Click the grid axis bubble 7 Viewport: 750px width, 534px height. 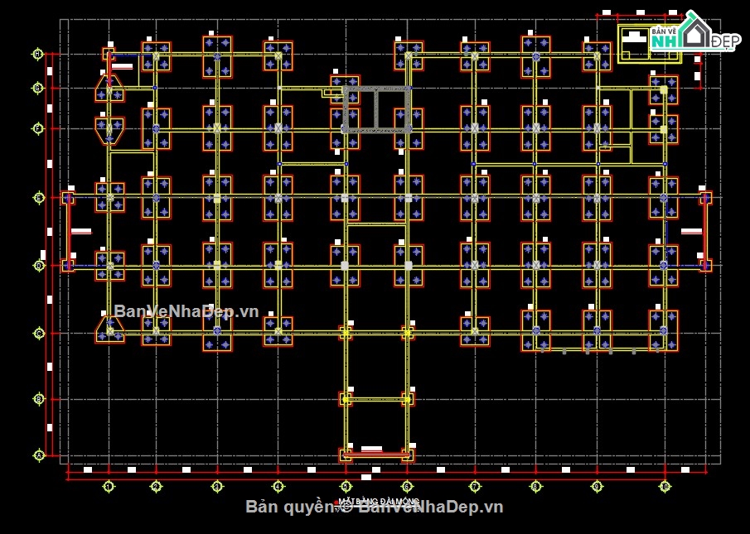coord(475,487)
